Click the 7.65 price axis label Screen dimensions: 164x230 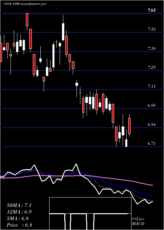pos(152,11)
